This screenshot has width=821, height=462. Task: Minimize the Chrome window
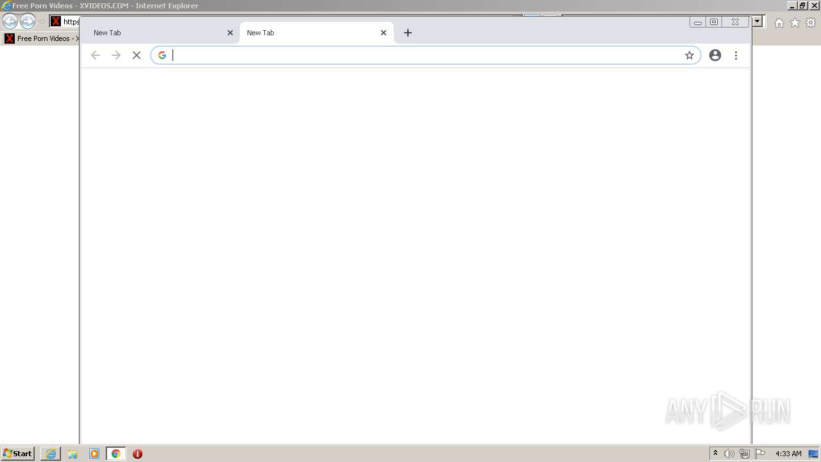click(698, 22)
